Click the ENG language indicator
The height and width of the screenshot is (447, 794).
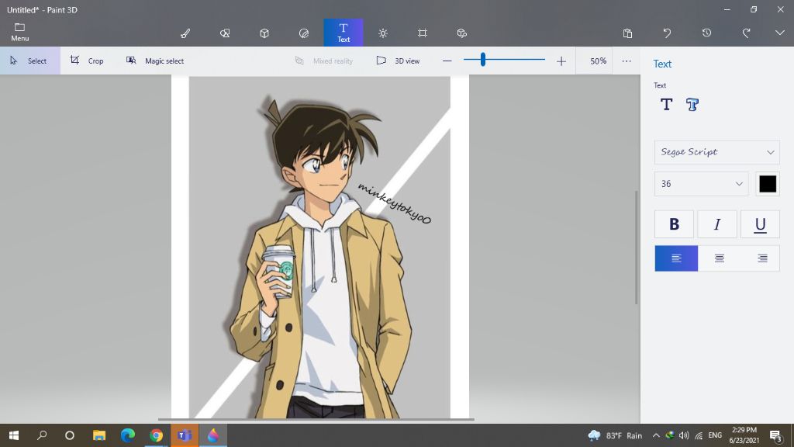click(x=715, y=435)
